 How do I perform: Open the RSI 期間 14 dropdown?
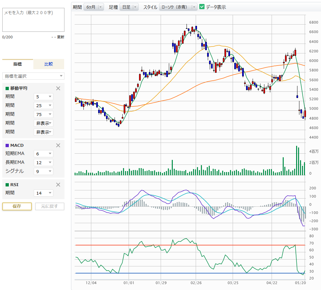44,193
